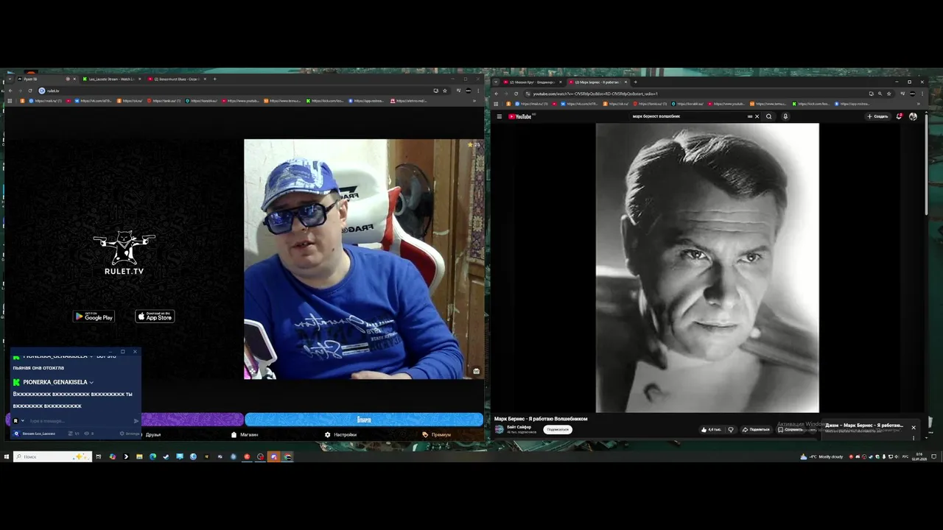Open a new tab in the YouTube window

tap(635, 82)
